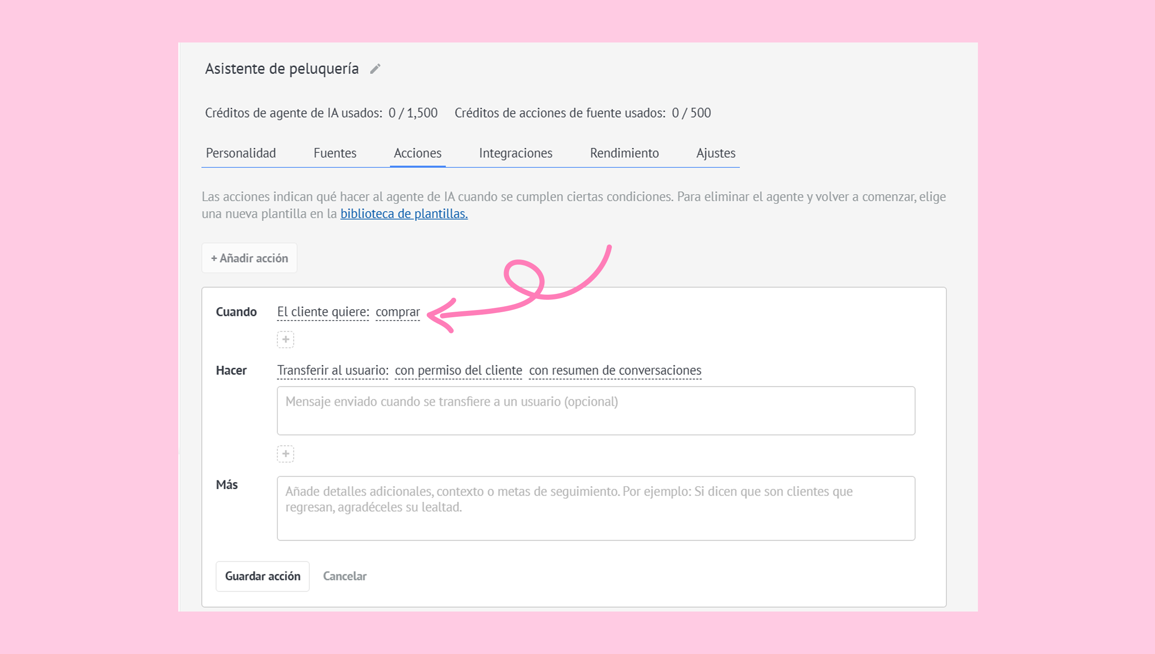Image resolution: width=1155 pixels, height=654 pixels.
Task: Change 'con resumen de conversaciones' option
Action: coord(615,370)
